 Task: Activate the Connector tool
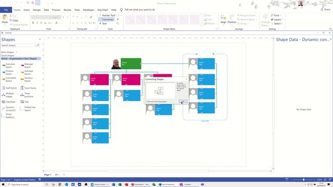(x=106, y=20)
